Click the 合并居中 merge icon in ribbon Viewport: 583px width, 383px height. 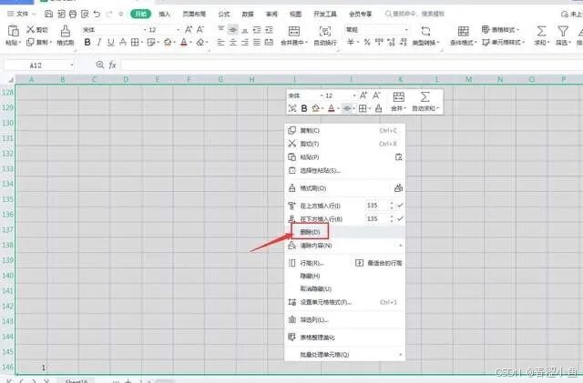293,31
